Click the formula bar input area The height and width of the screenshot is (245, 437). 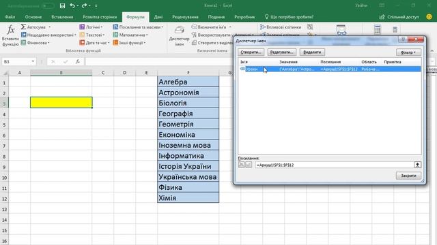point(159,61)
